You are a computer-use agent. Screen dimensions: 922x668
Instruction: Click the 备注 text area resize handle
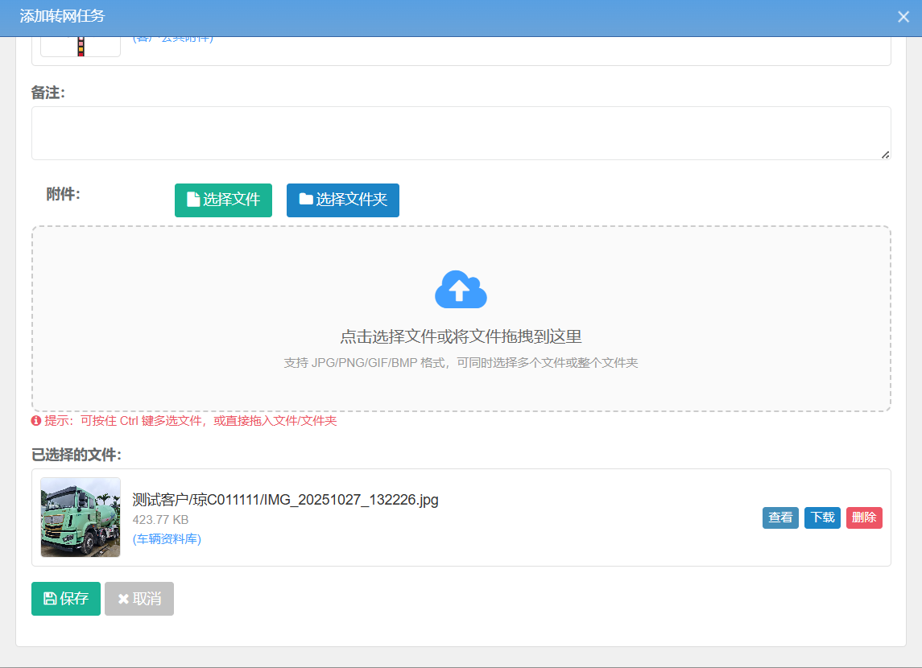[x=885, y=154]
